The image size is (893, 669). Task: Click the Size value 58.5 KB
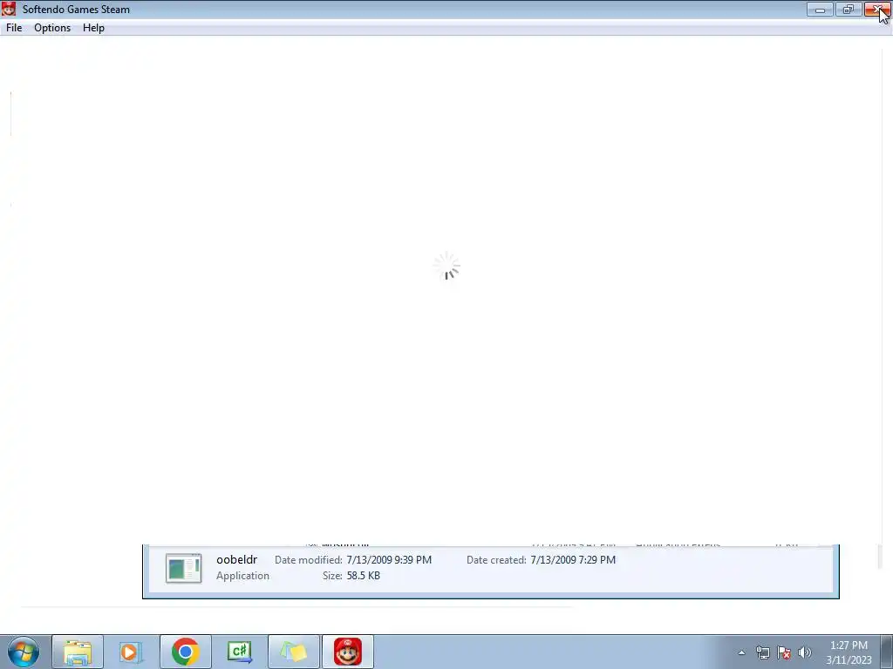pyautogui.click(x=364, y=576)
